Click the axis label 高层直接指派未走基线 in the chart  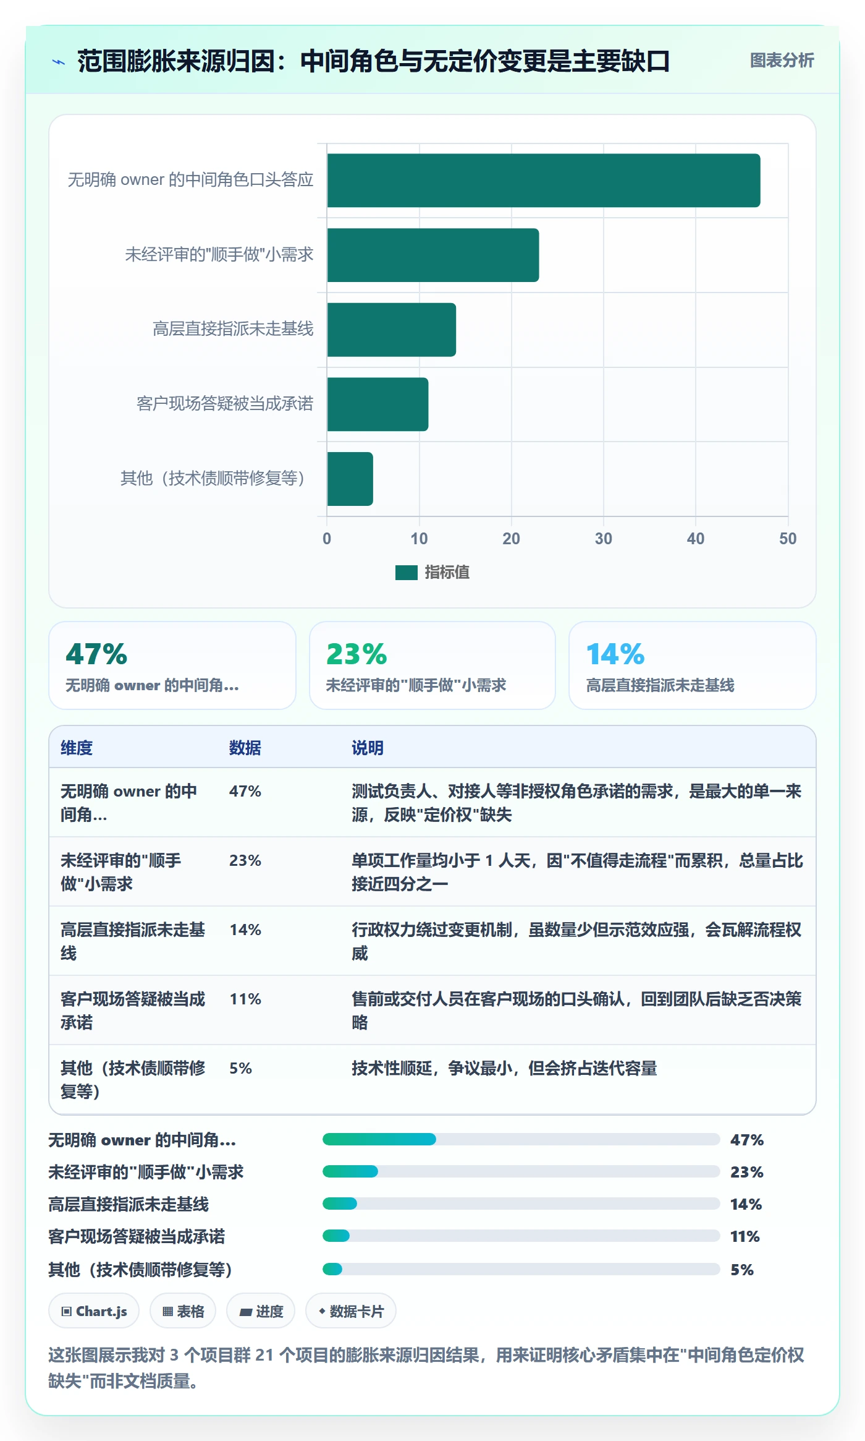click(233, 329)
